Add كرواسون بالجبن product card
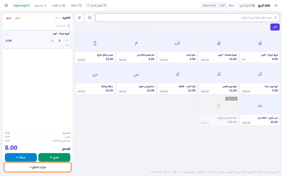Image resolution: width=282 pixels, height=176 pixels. pyautogui.click(x=219, y=80)
